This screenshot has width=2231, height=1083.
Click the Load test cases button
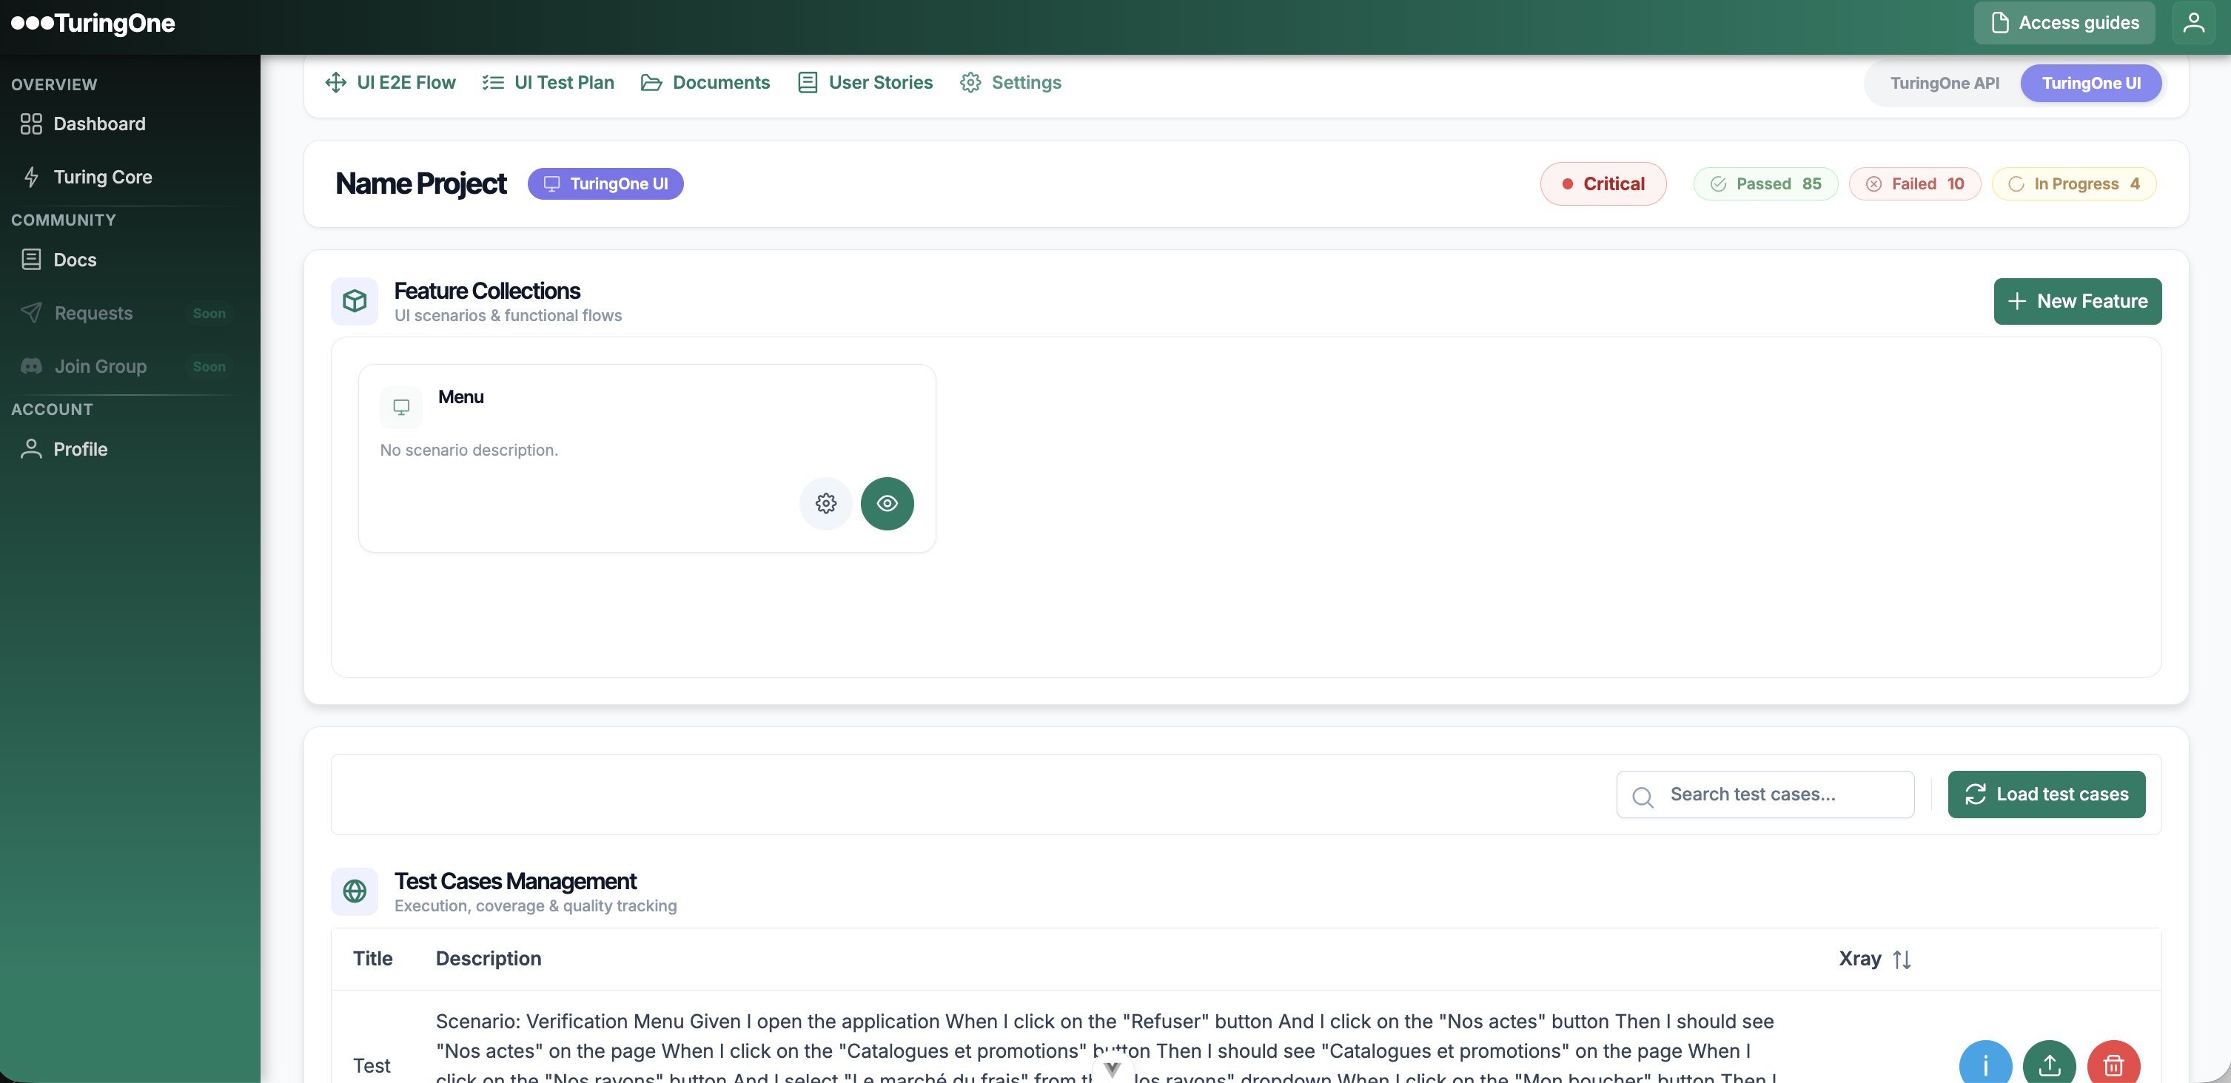[2046, 794]
